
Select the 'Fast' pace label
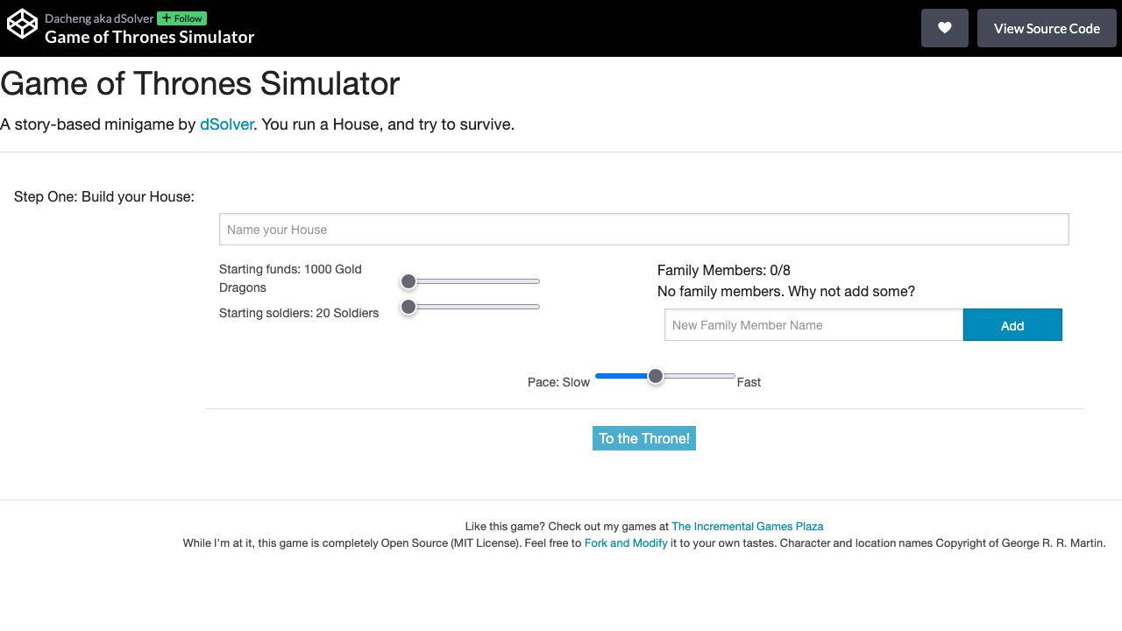749,382
